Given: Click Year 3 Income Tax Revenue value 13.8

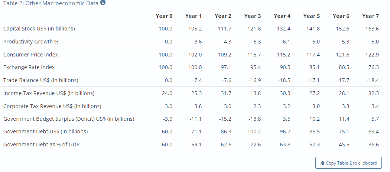Looking at the screenshot, I should (255, 93).
